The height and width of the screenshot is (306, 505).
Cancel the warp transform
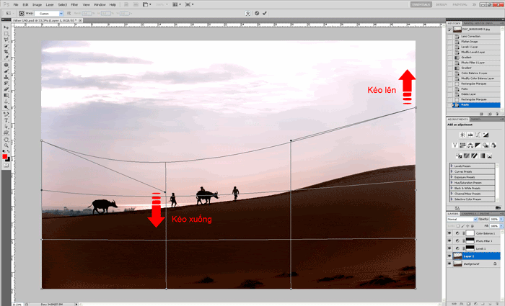point(256,13)
